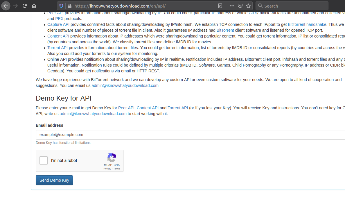Open reCAPTCHA Terms link
Screen dimensions: 345x200
(117, 169)
